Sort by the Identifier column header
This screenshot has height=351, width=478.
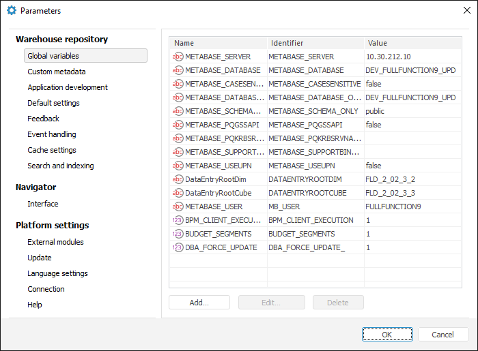coord(315,43)
